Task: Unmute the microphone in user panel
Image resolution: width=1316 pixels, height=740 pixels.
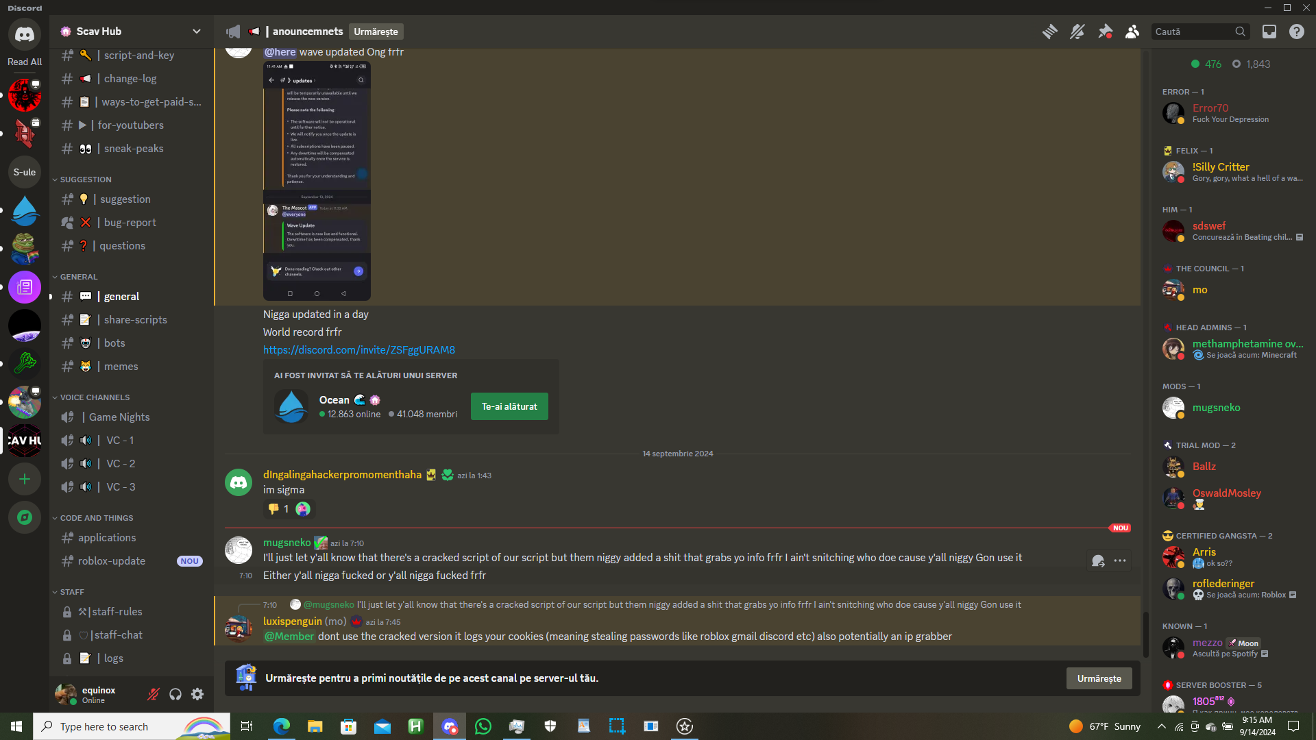Action: pos(154,695)
